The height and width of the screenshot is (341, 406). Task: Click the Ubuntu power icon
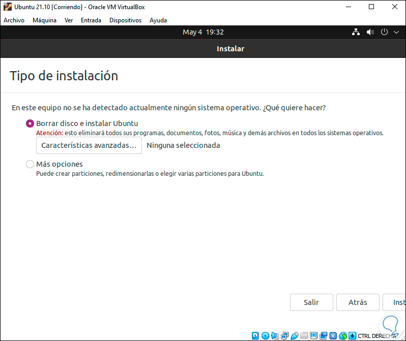pyautogui.click(x=384, y=32)
